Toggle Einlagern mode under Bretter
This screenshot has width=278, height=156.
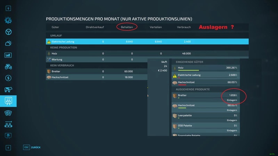[232, 100]
